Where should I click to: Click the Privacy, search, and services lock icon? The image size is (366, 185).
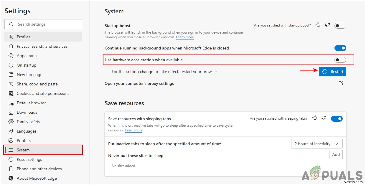pyautogui.click(x=11, y=46)
